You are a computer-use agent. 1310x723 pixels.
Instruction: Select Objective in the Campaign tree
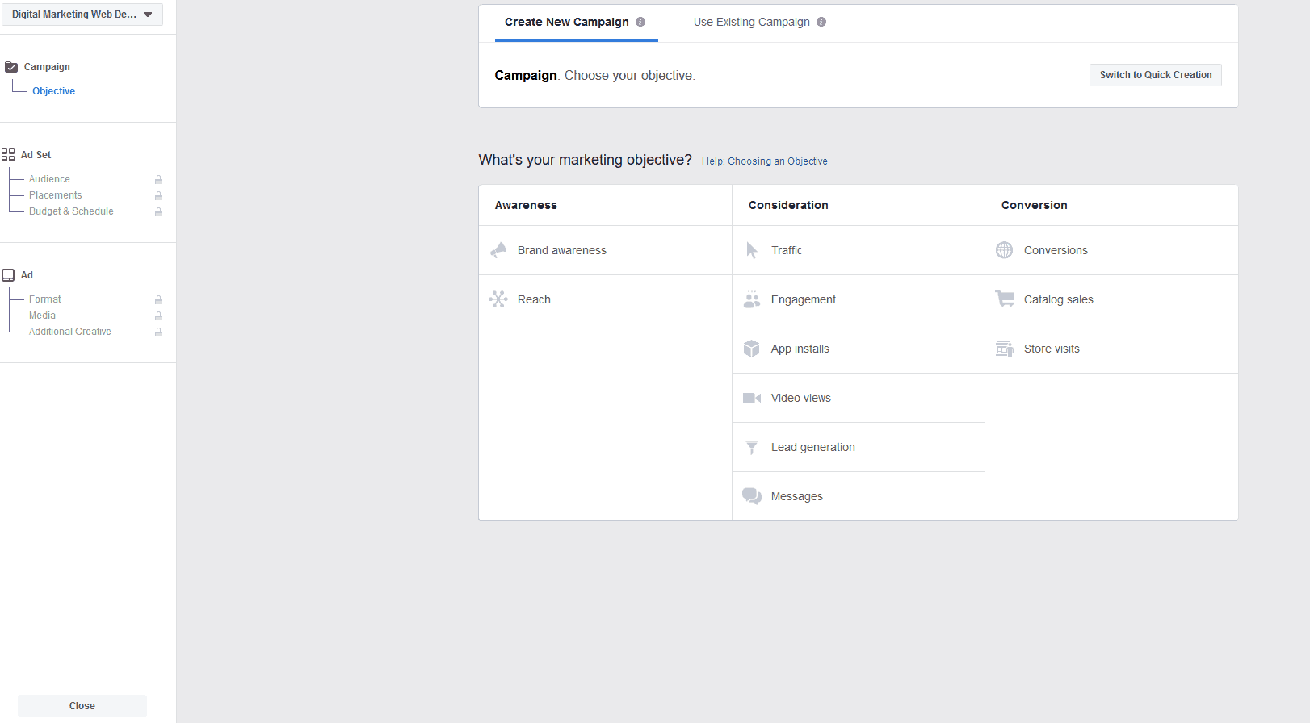point(53,91)
